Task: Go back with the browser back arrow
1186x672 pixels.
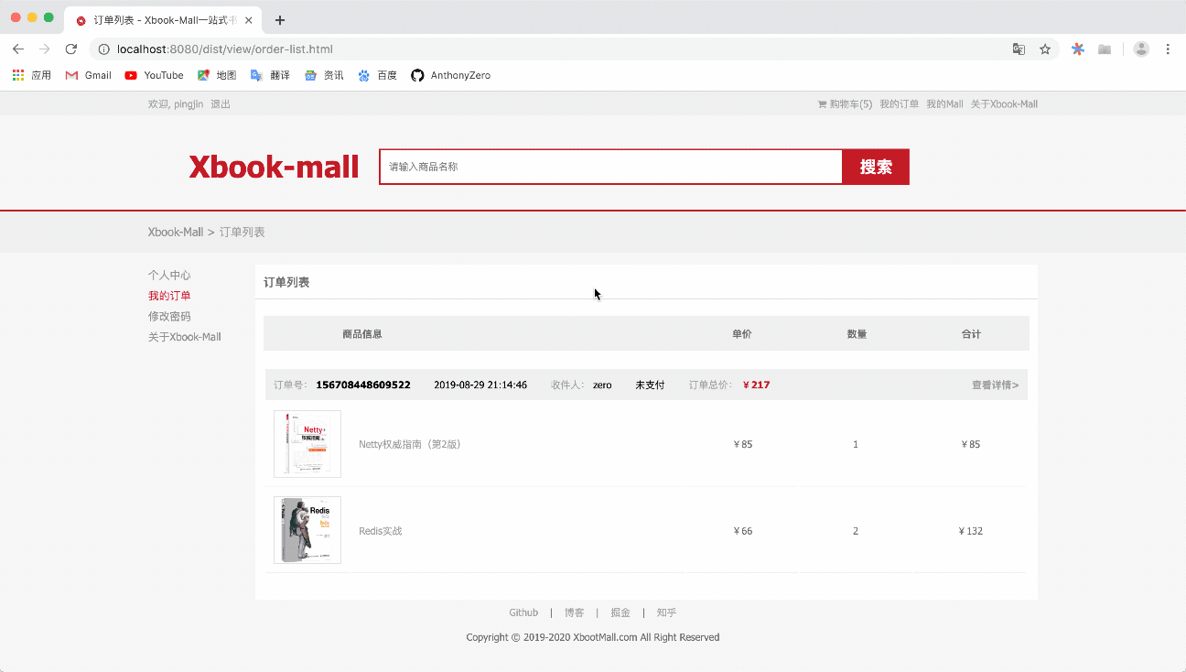Action: coord(18,49)
